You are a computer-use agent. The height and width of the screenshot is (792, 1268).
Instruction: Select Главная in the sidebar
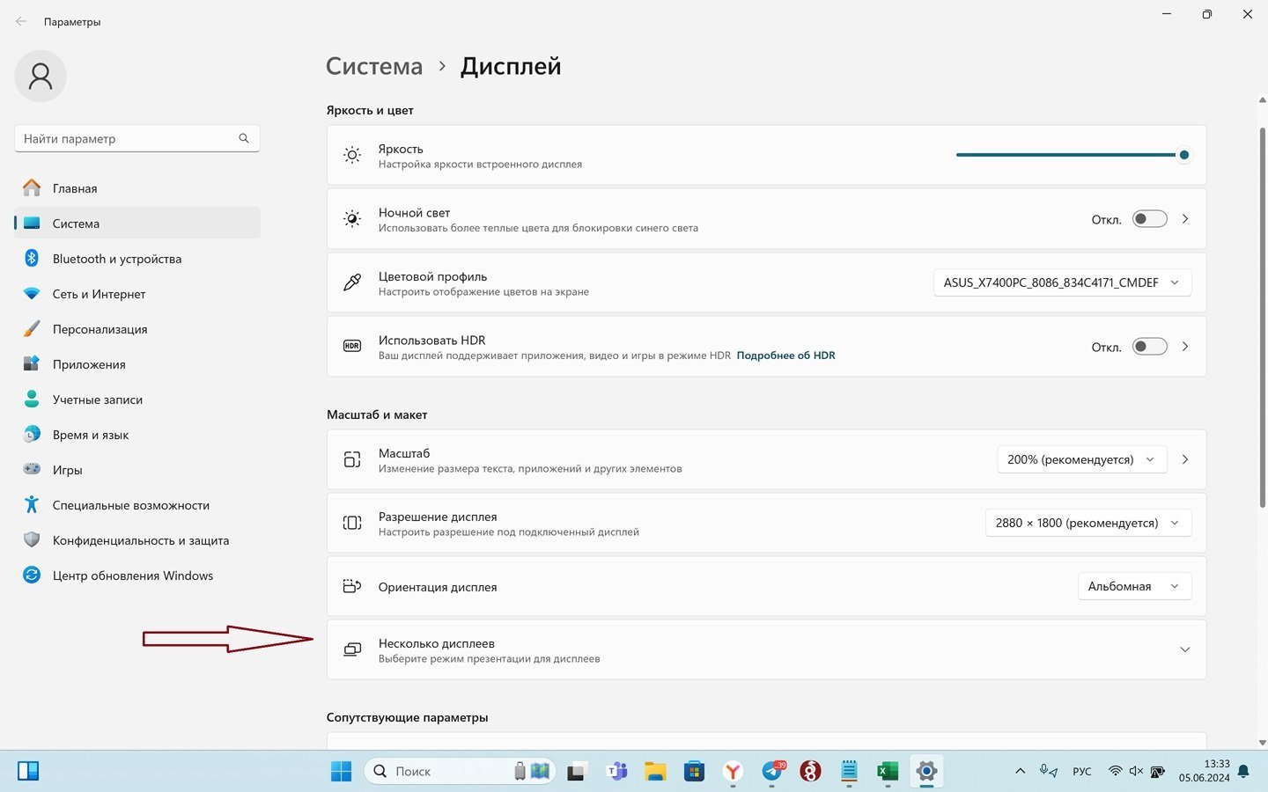point(137,188)
